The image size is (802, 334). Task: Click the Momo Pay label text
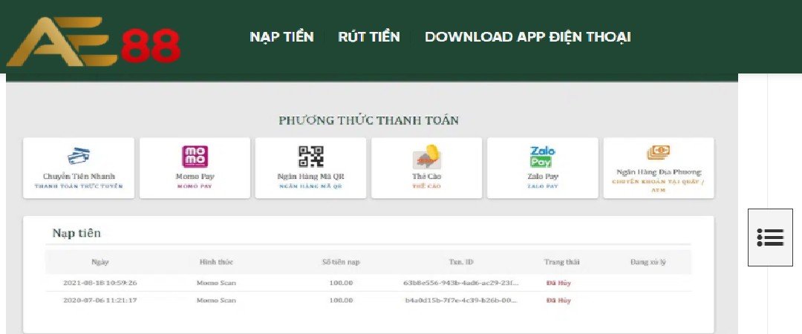click(195, 177)
